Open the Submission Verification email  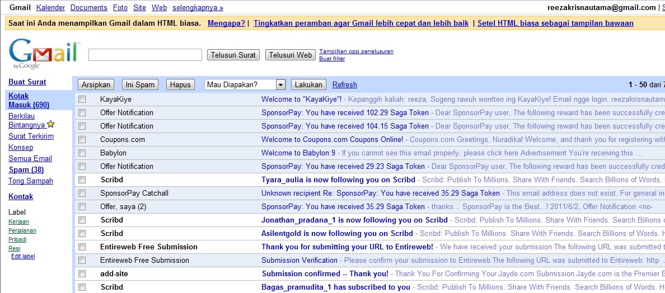pyautogui.click(x=299, y=261)
